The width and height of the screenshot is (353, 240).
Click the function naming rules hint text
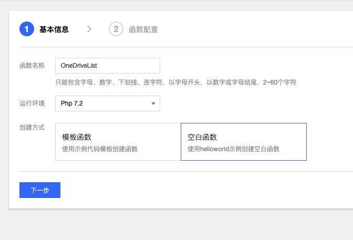click(x=175, y=82)
